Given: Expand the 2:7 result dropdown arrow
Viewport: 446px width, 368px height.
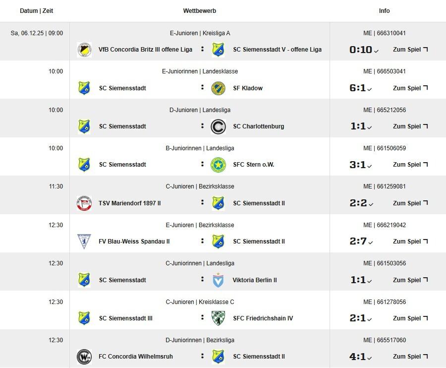Looking at the screenshot, I should pyautogui.click(x=370, y=243).
